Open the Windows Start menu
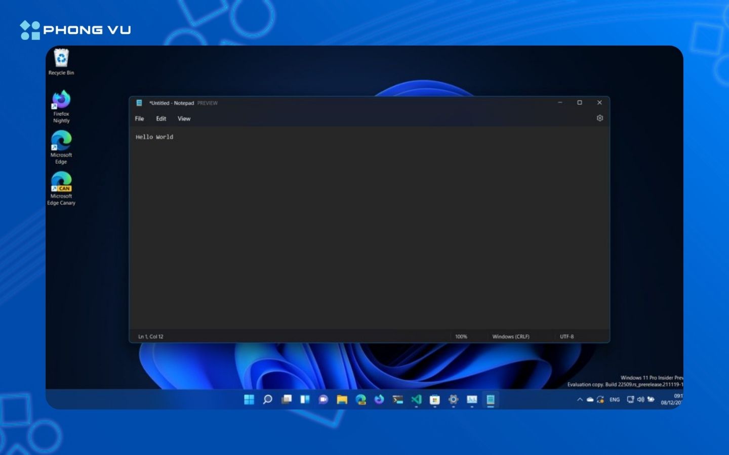The width and height of the screenshot is (729, 455). pyautogui.click(x=249, y=399)
